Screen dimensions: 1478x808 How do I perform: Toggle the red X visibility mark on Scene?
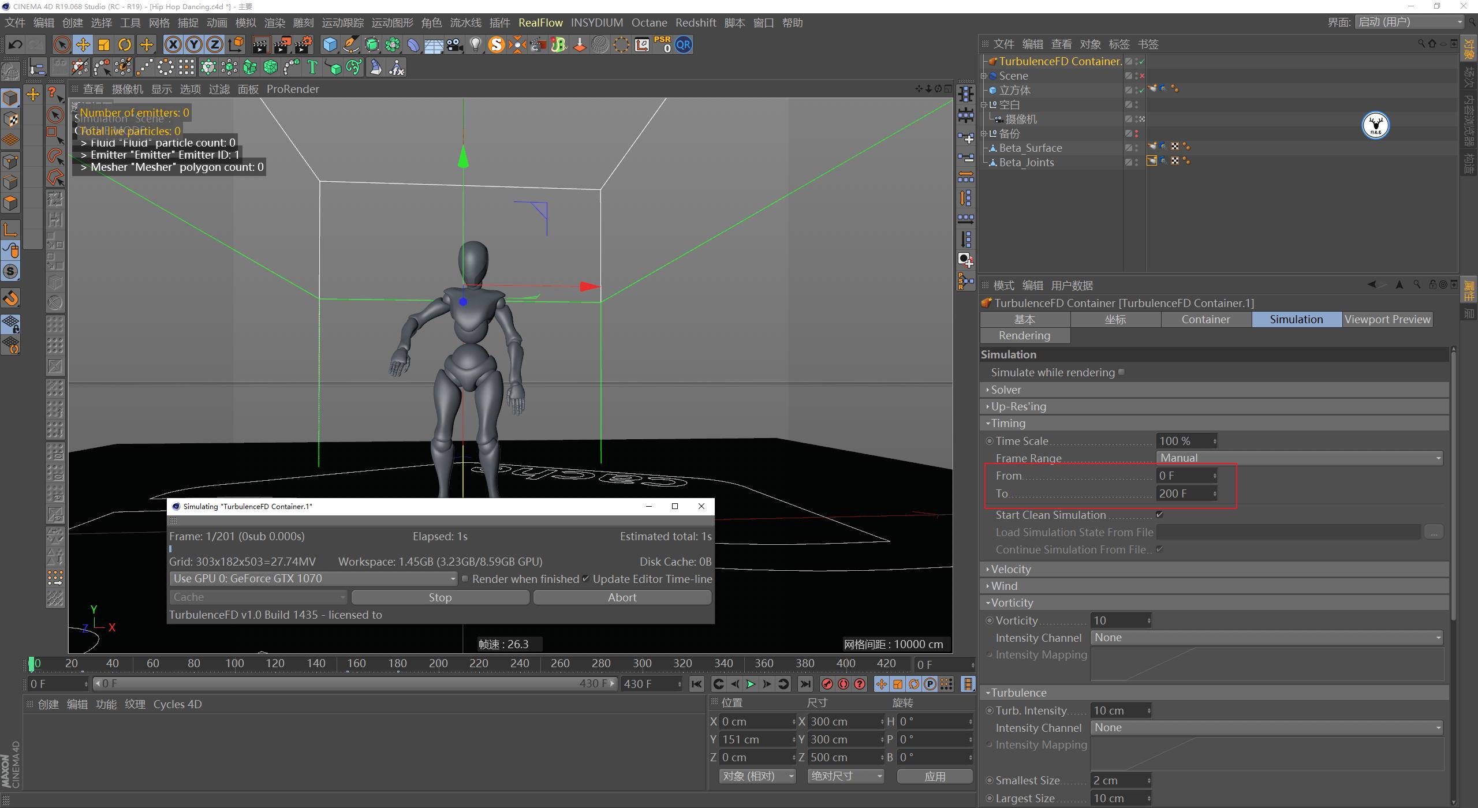click(x=1141, y=76)
